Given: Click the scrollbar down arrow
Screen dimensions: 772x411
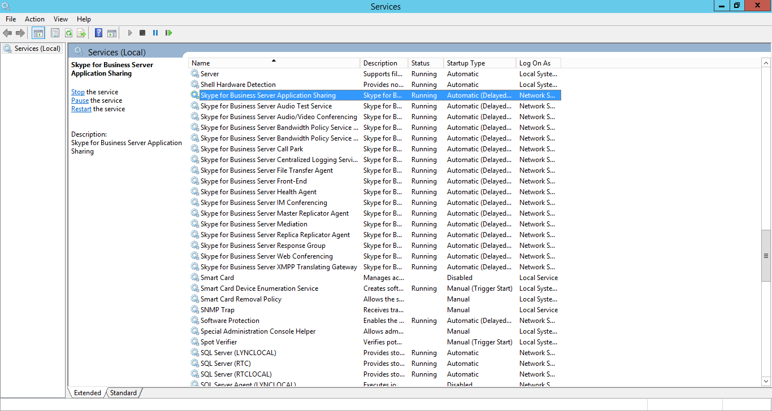Looking at the screenshot, I should 766,382.
